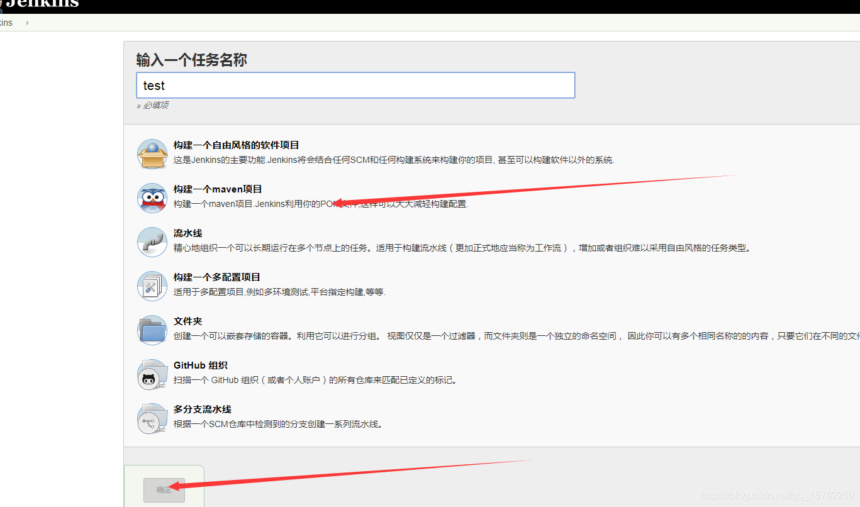Expand the breadcrumb dropdown arrow

[27, 23]
